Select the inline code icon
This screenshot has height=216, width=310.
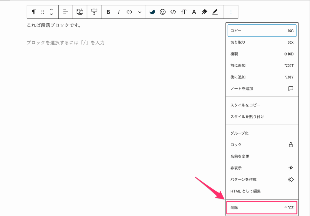coord(173,12)
